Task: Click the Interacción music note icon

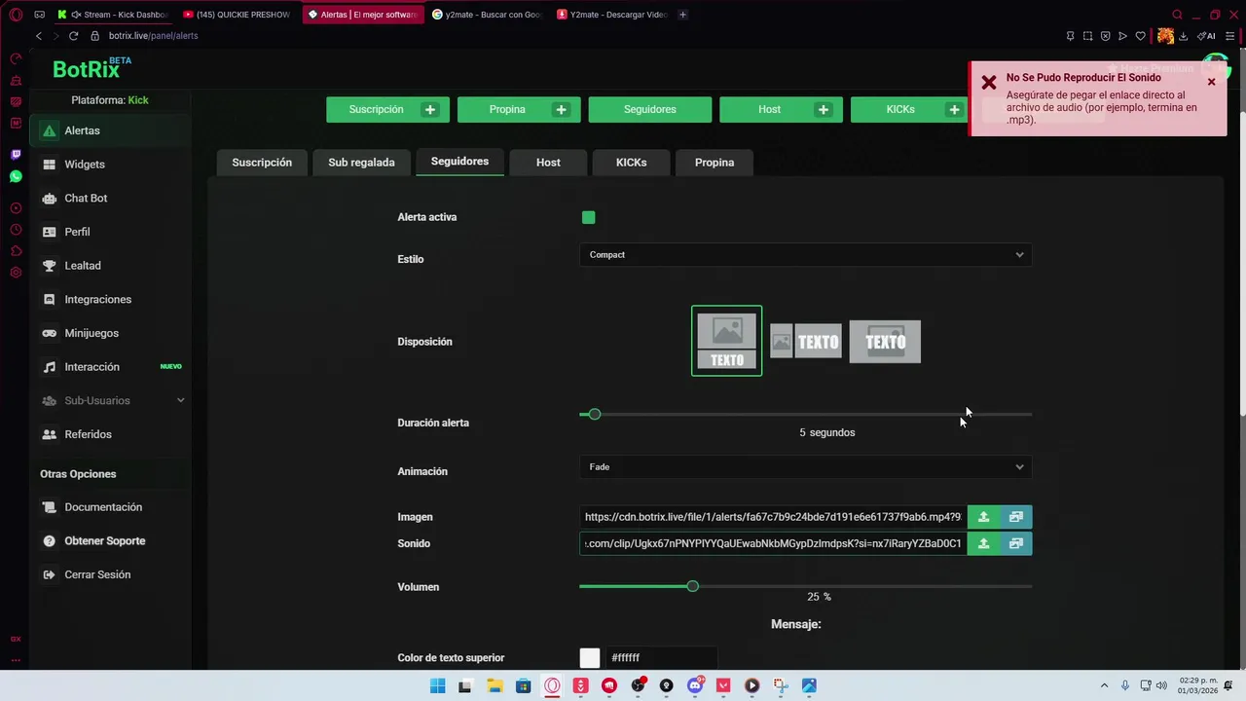Action: [x=49, y=367]
